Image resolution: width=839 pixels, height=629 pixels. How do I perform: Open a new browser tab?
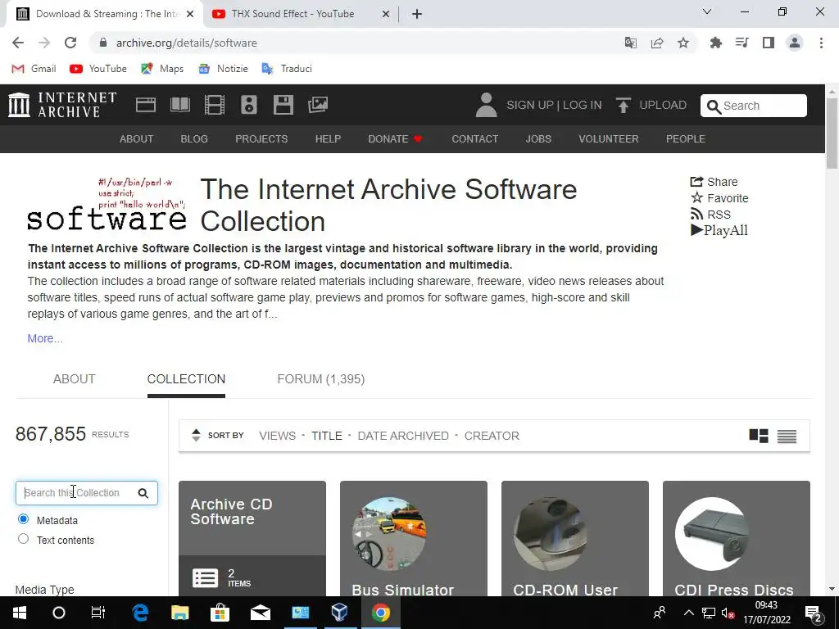[417, 14]
